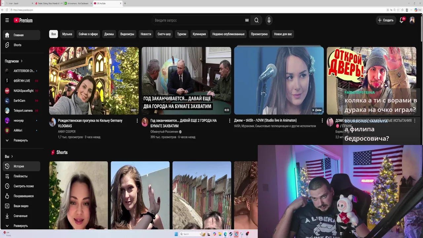Viewport: 423px width, 238px height.
Task: Open Steam from taskbar
Action: coord(231,234)
